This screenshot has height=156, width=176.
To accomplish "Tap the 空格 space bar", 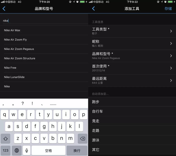I will (49, 150).
